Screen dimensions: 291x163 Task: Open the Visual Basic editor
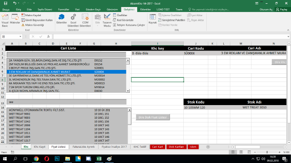coord(5,20)
